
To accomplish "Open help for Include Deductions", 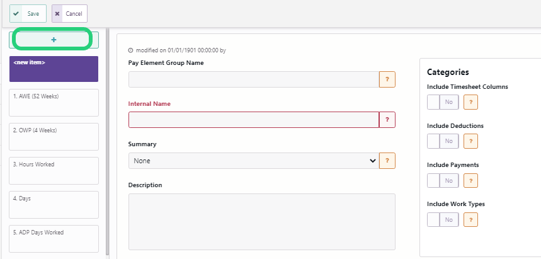I will [470, 141].
